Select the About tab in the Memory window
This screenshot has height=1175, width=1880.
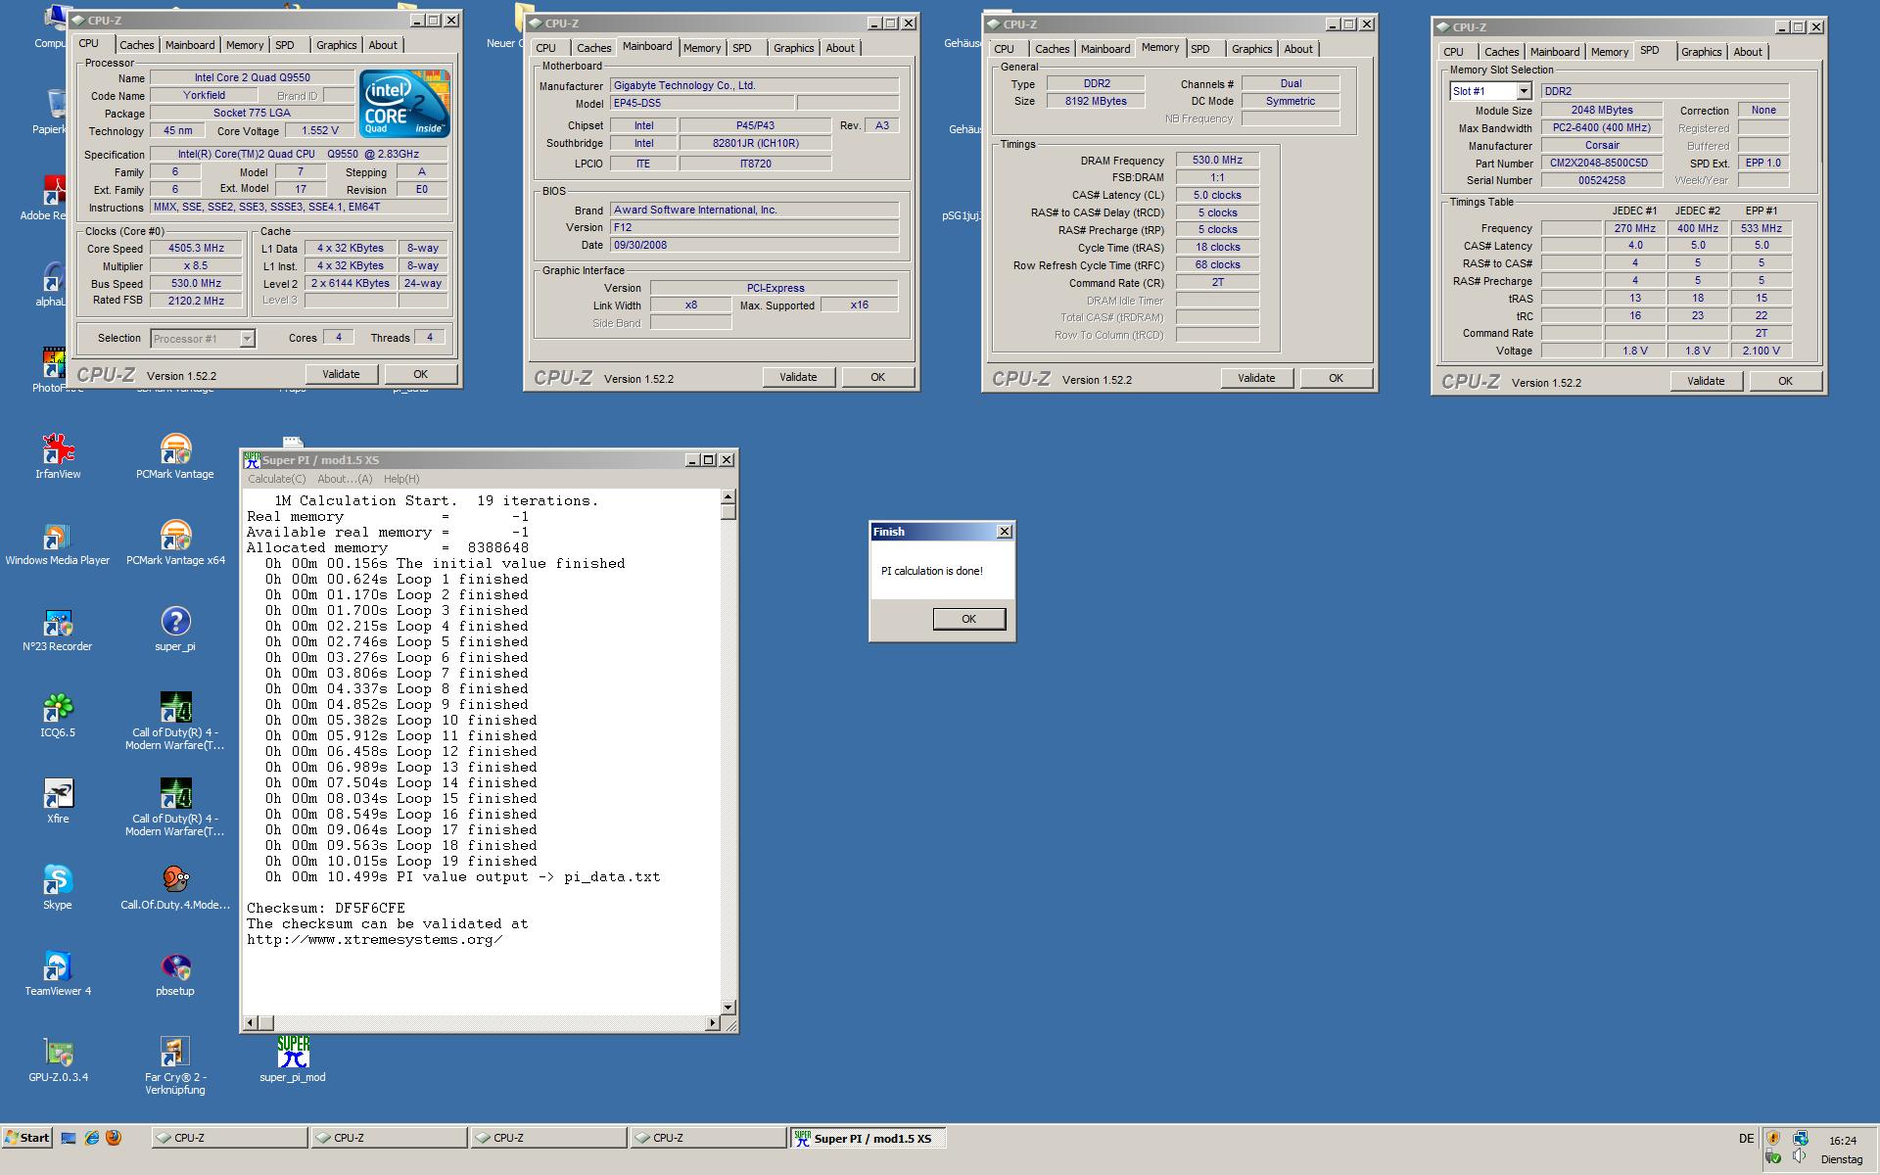(1298, 49)
